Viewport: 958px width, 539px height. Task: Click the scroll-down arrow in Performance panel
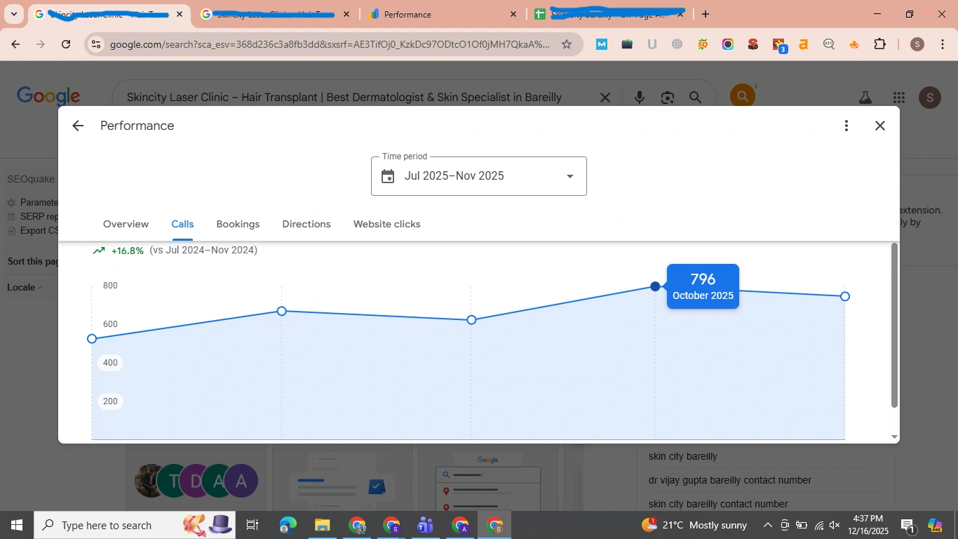pyautogui.click(x=894, y=437)
